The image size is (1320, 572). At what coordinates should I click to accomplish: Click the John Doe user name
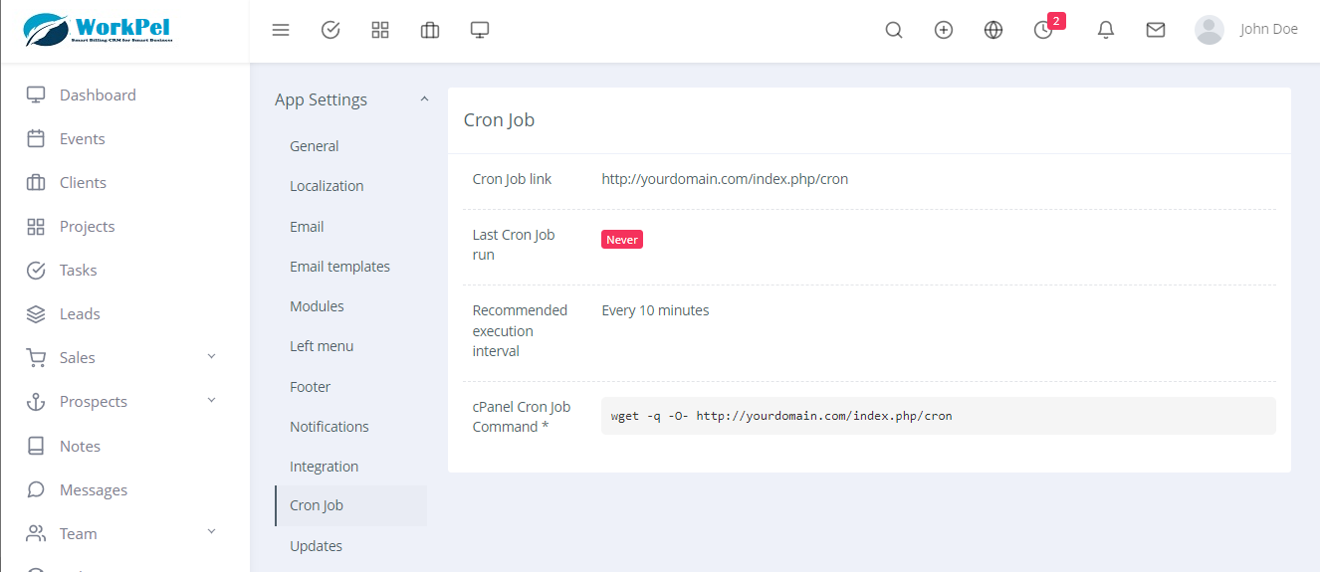pos(1268,29)
